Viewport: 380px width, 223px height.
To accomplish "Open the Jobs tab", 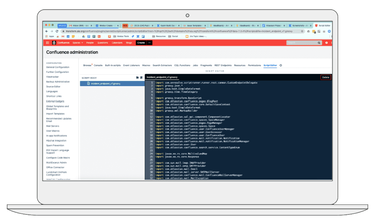I will pyautogui.click(x=195, y=65).
